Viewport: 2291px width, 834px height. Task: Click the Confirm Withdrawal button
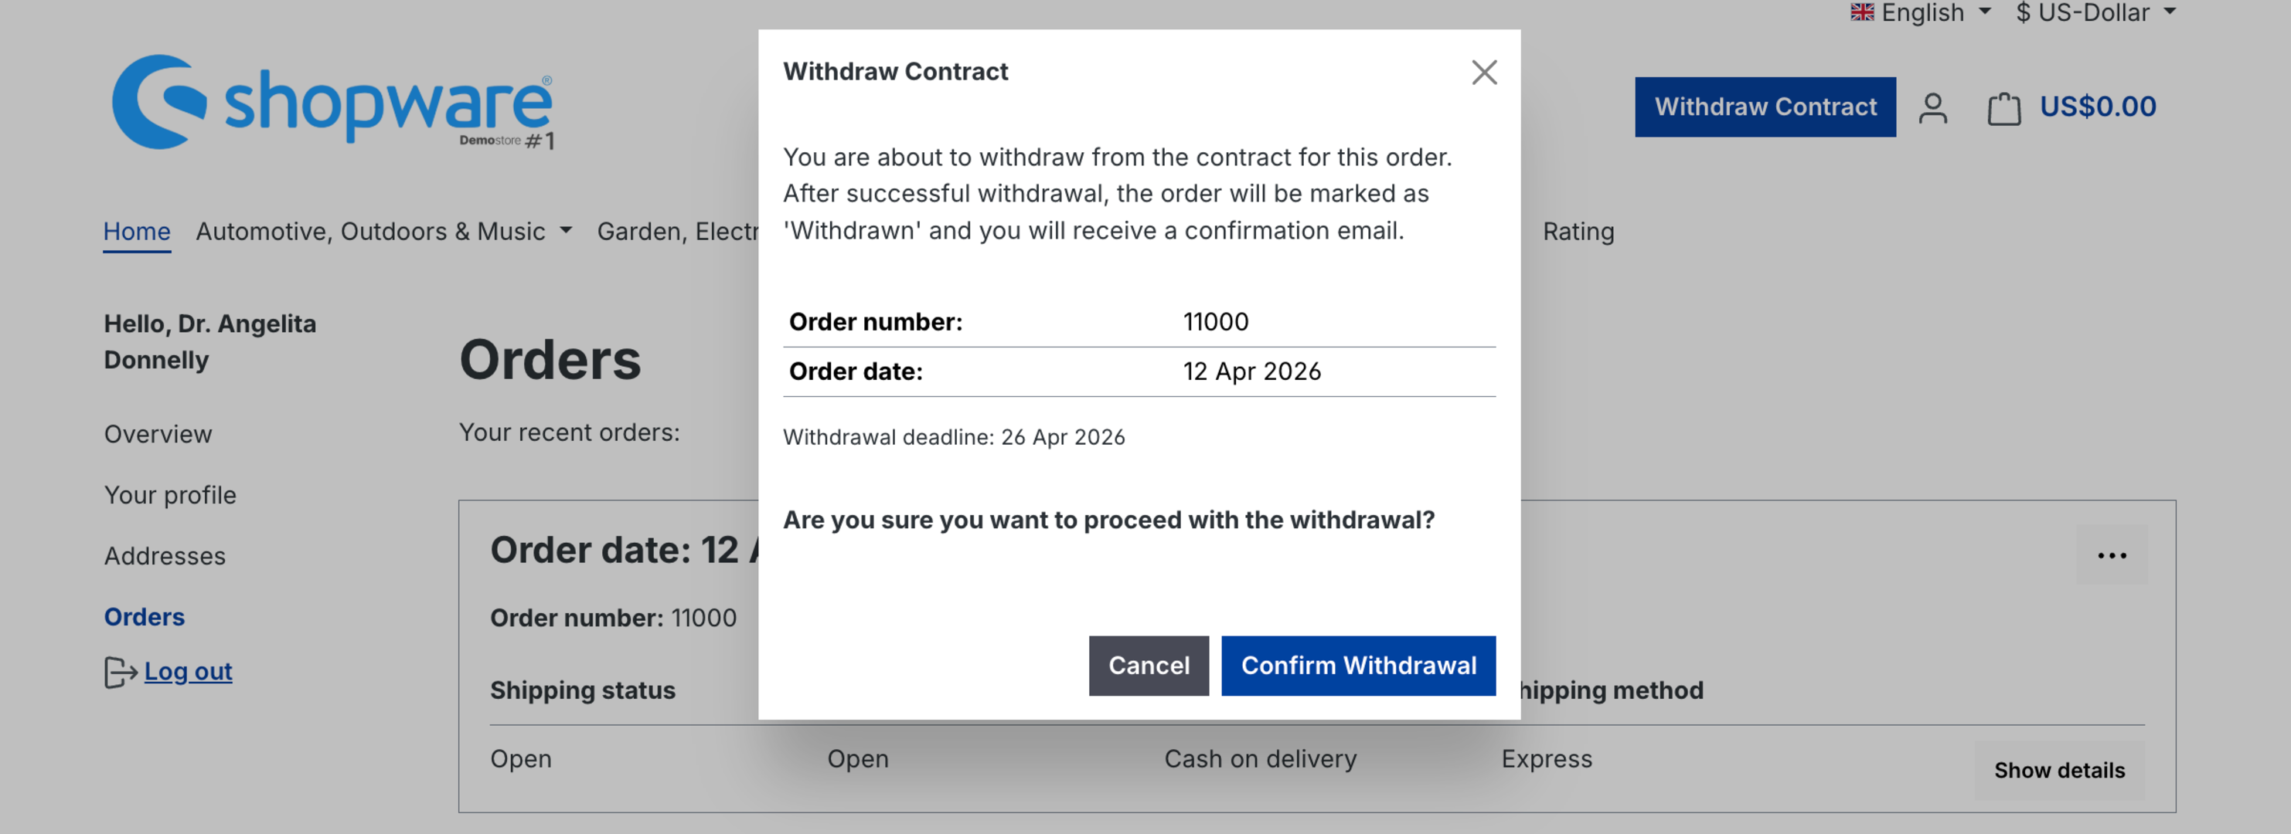coord(1357,665)
